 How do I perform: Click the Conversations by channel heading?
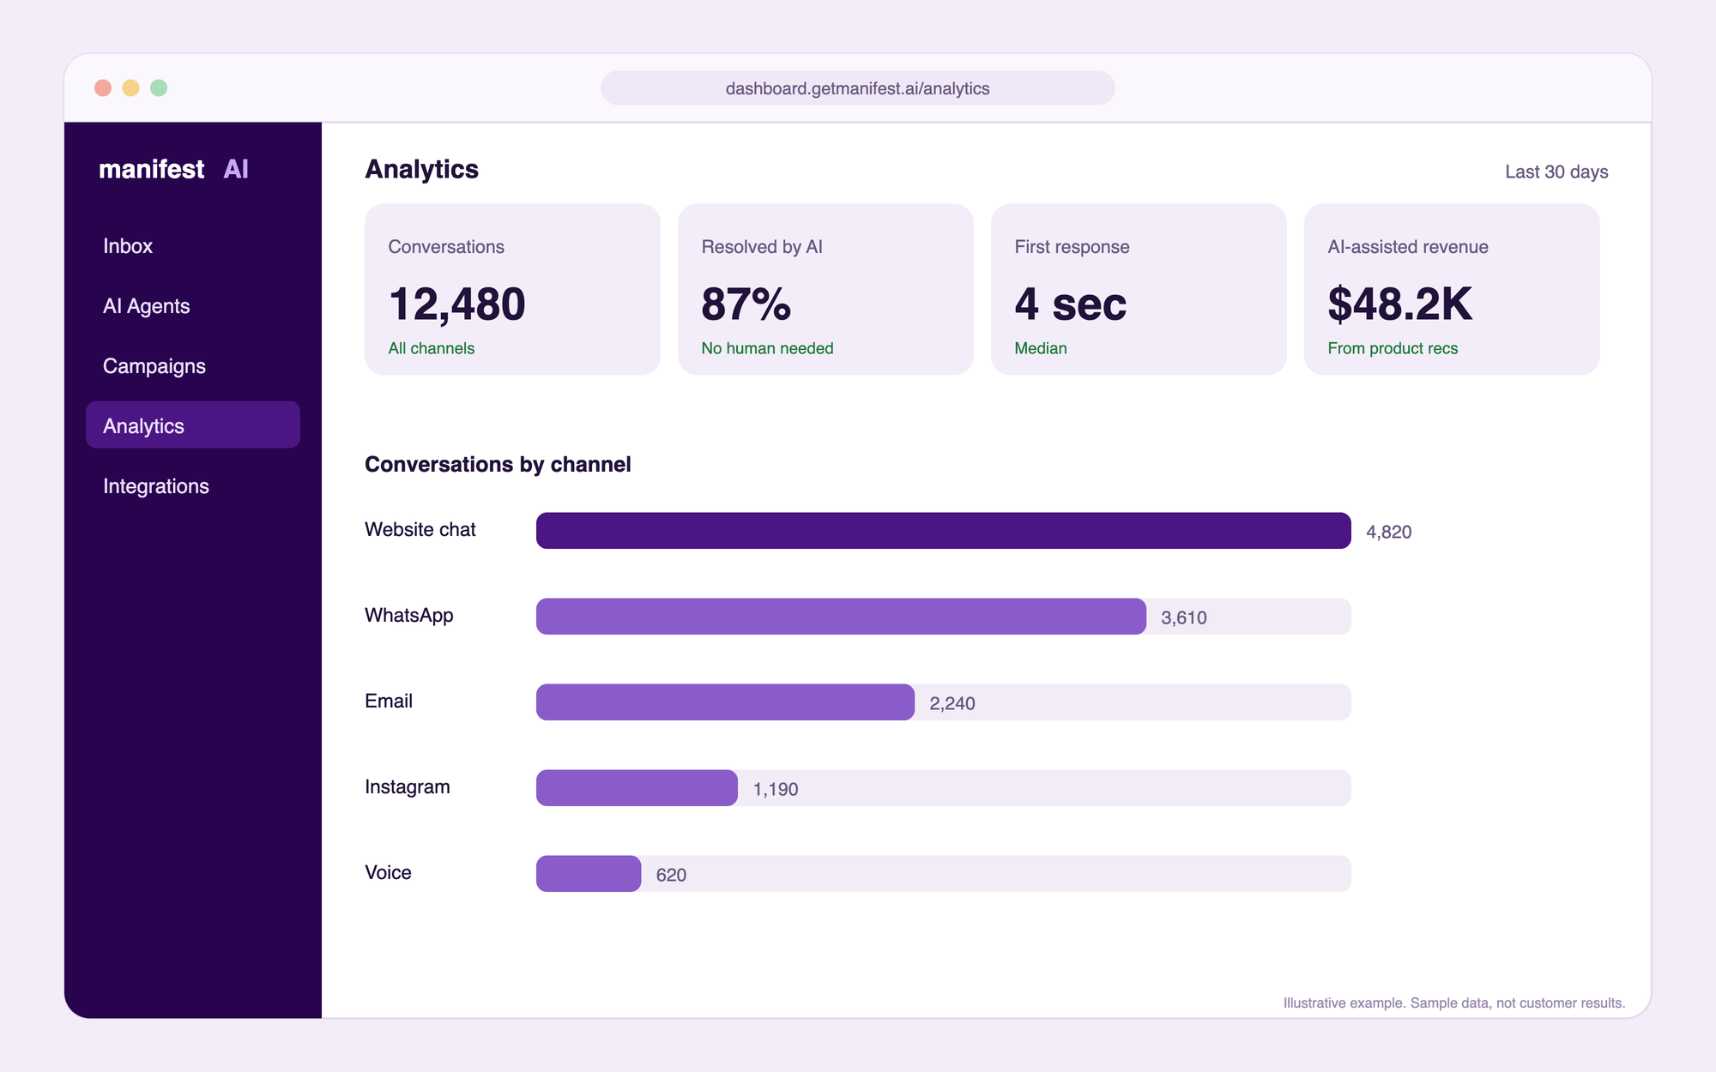pos(498,464)
